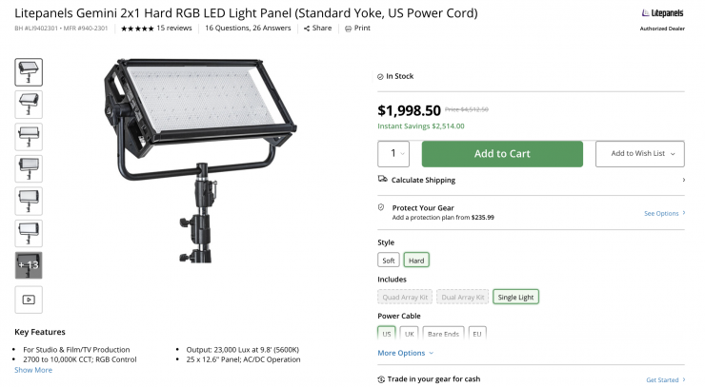Click the Add to Cart button
The image size is (705, 387).
tap(502, 153)
